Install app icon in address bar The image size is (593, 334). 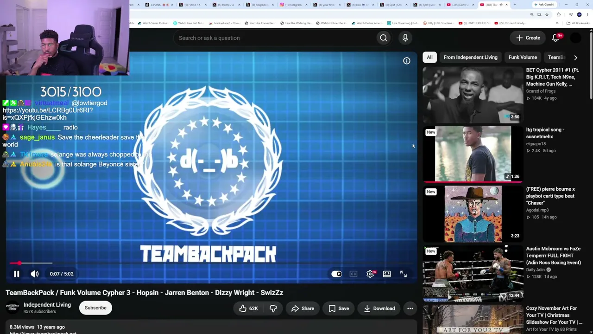click(x=539, y=15)
